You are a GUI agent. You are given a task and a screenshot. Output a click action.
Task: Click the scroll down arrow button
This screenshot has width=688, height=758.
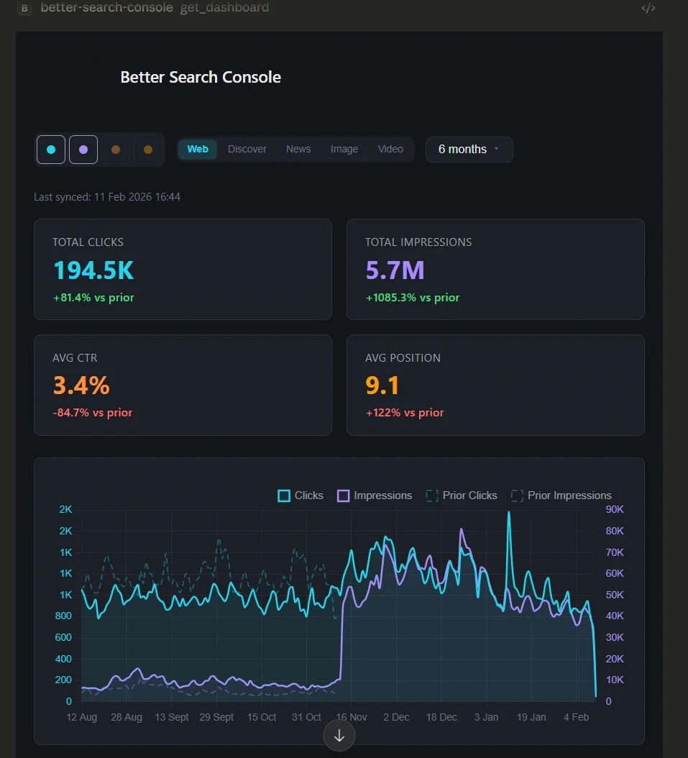[x=339, y=735]
